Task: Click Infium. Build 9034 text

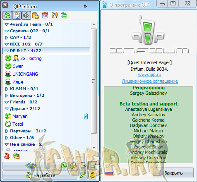Action: coord(149,69)
